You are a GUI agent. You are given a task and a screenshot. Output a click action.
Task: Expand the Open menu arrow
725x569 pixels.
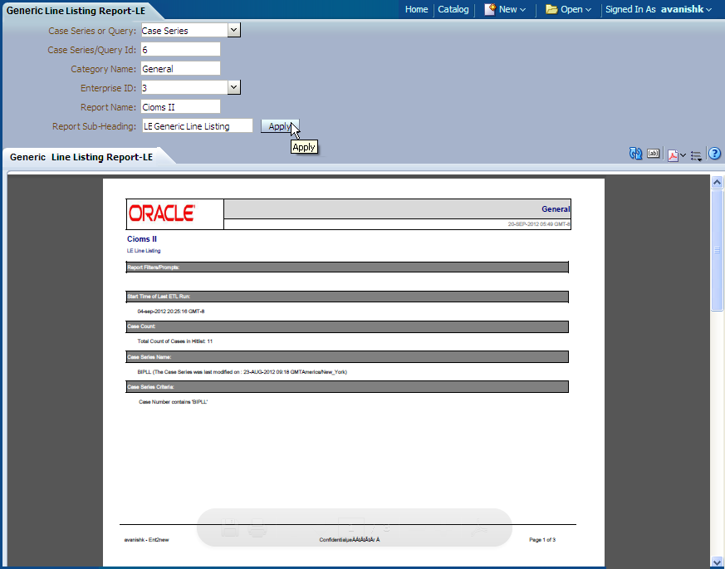coord(588,10)
